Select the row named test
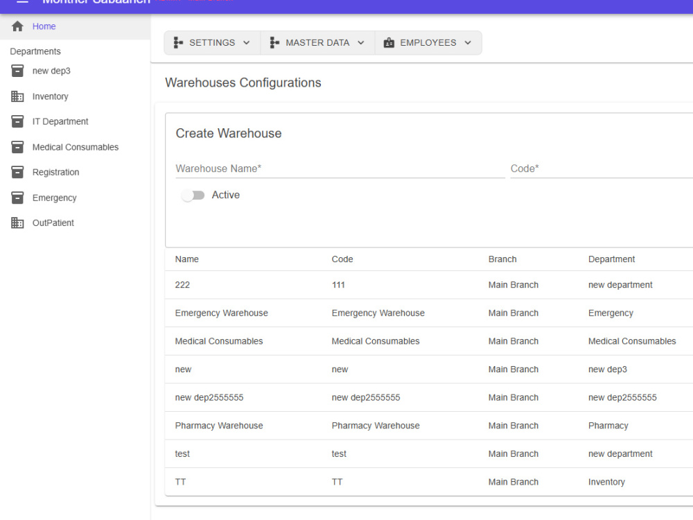 click(429, 453)
